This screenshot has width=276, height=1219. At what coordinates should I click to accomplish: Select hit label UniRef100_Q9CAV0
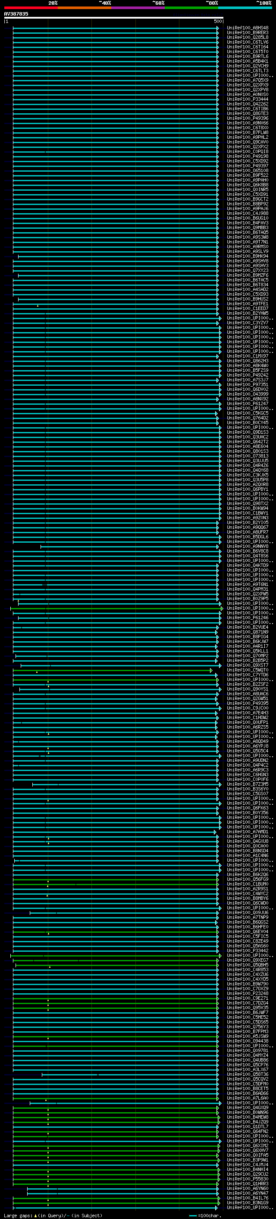[x=248, y=142]
